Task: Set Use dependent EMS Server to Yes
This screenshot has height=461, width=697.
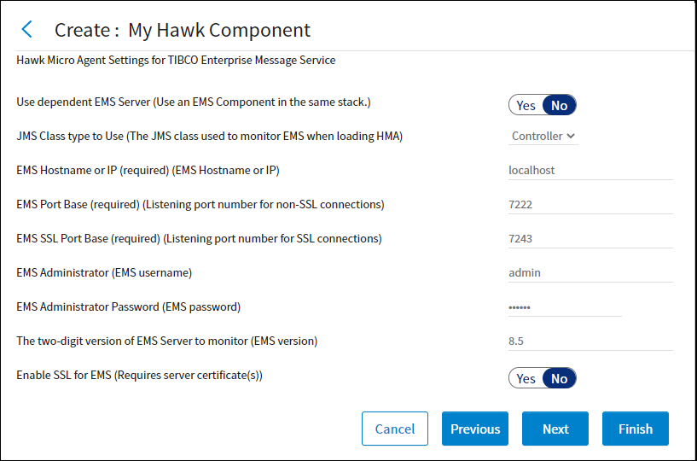Action: tap(526, 105)
